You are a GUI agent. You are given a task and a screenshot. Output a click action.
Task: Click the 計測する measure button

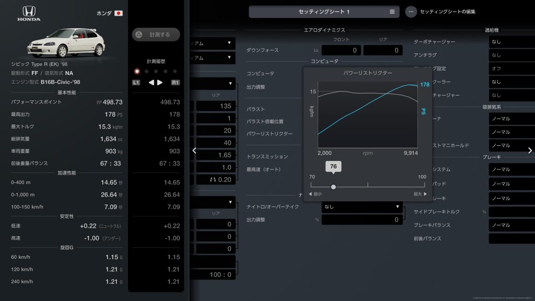156,34
